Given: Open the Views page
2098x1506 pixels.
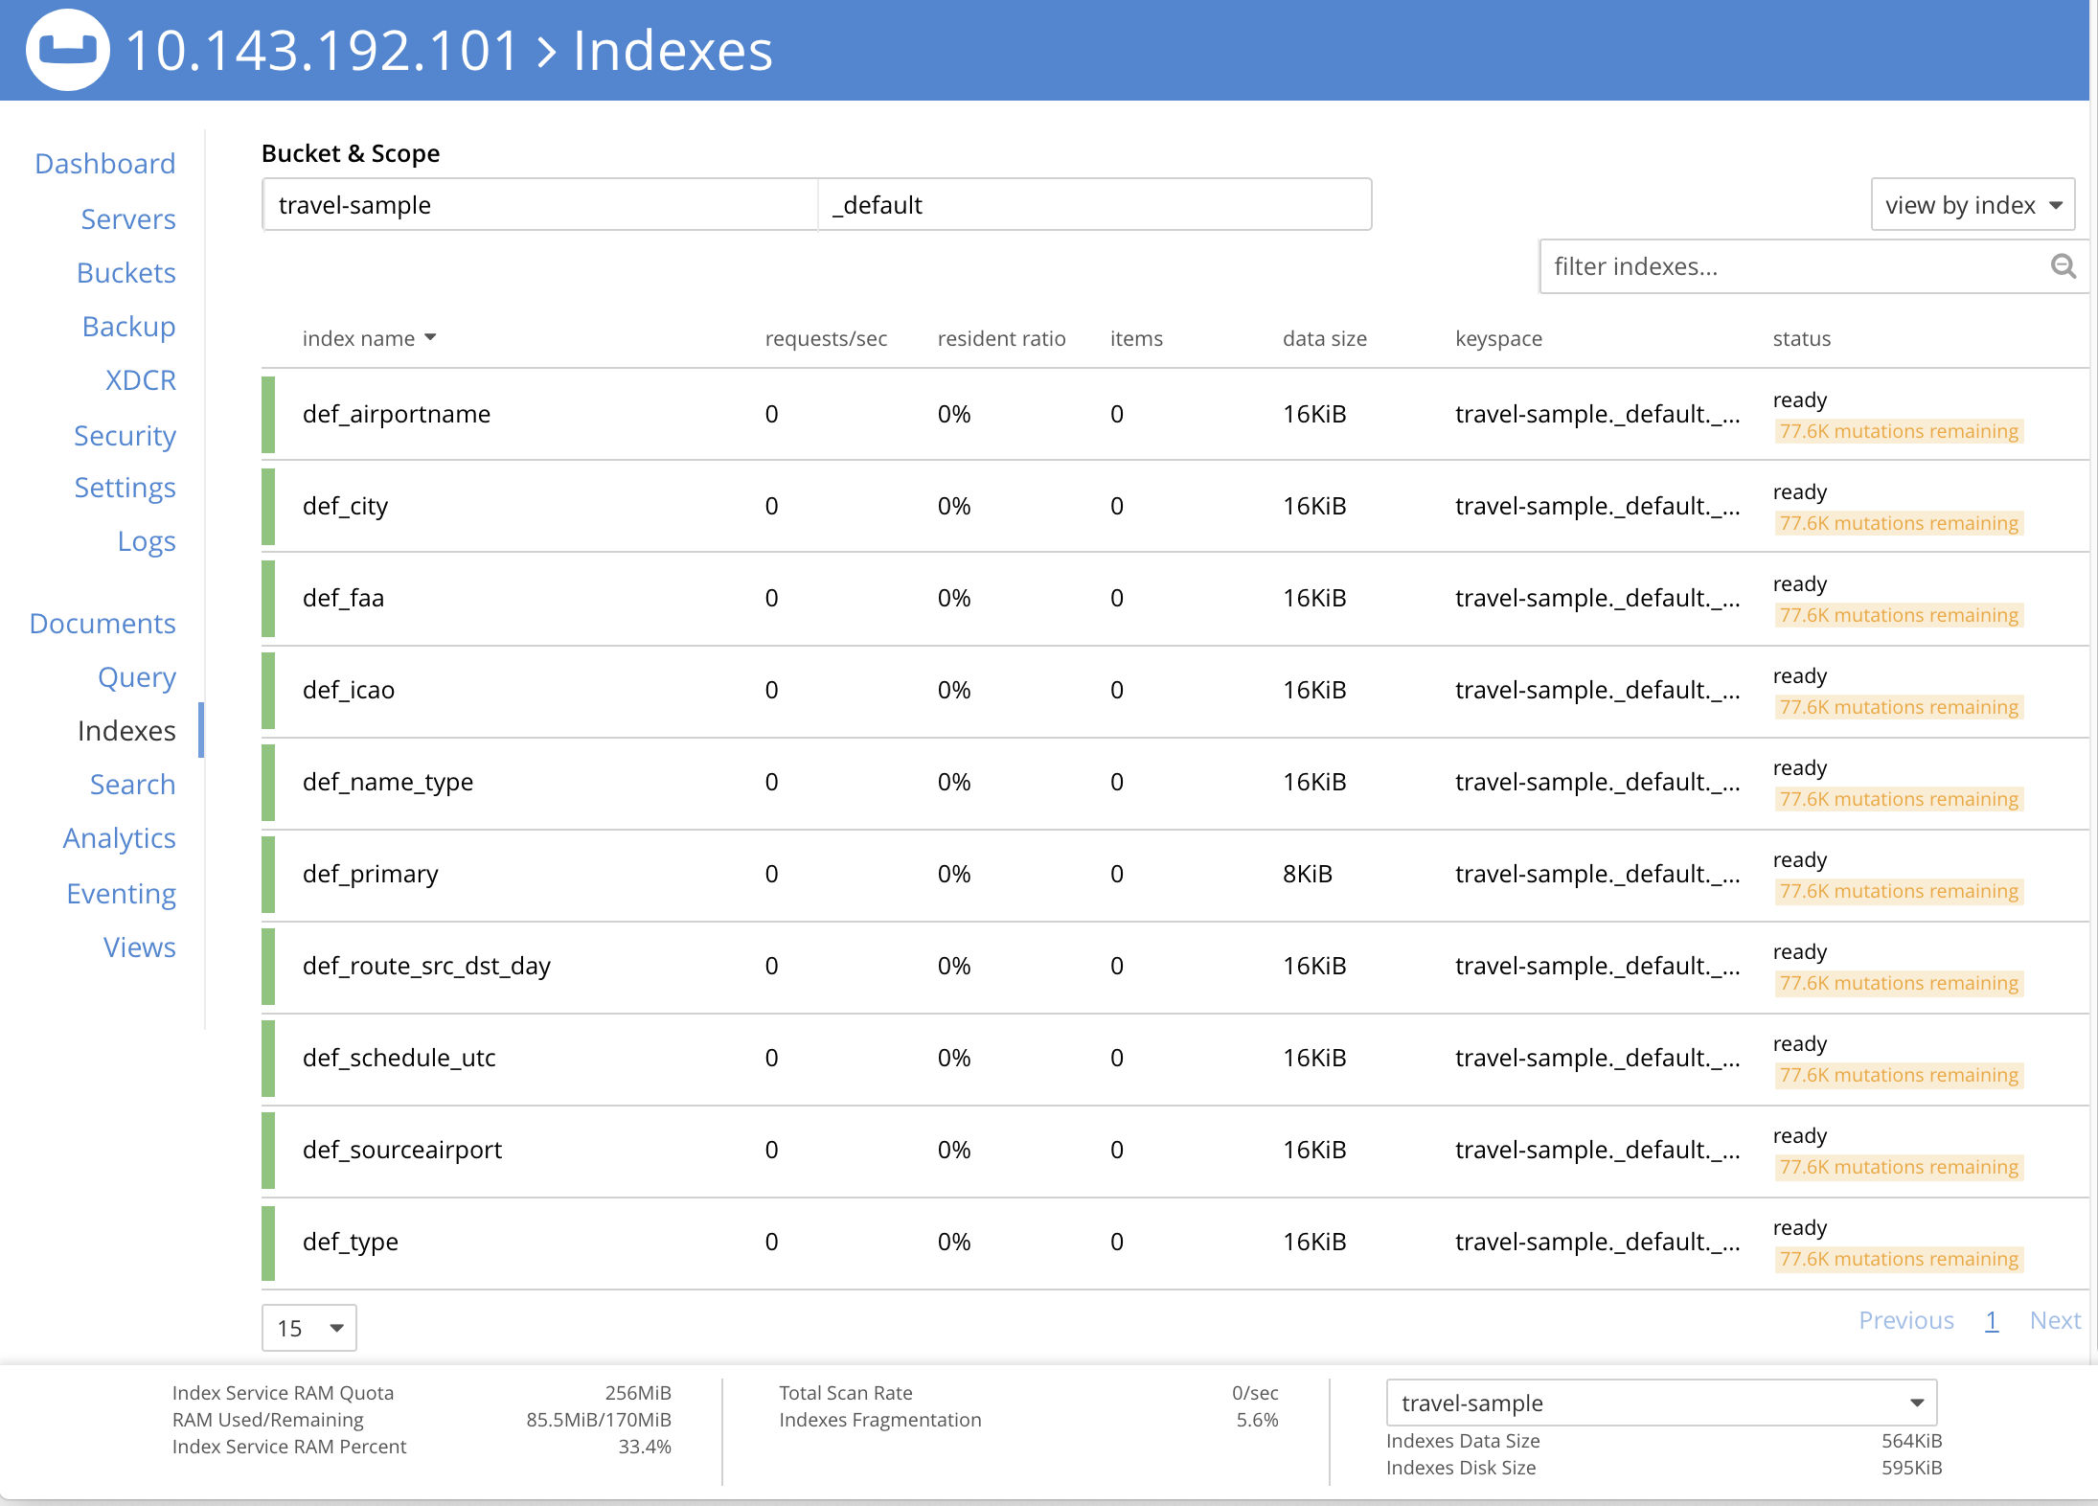Looking at the screenshot, I should 139,947.
